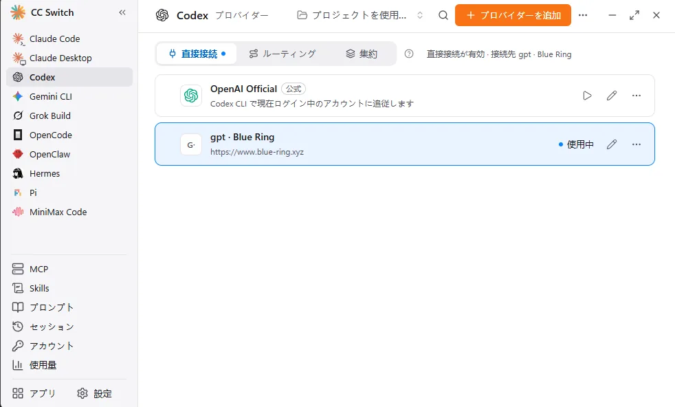Click the Codex header logo icon

pos(162,15)
